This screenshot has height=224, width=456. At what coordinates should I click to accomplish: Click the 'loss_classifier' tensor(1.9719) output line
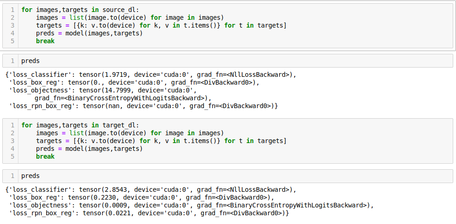pyautogui.click(x=151, y=75)
